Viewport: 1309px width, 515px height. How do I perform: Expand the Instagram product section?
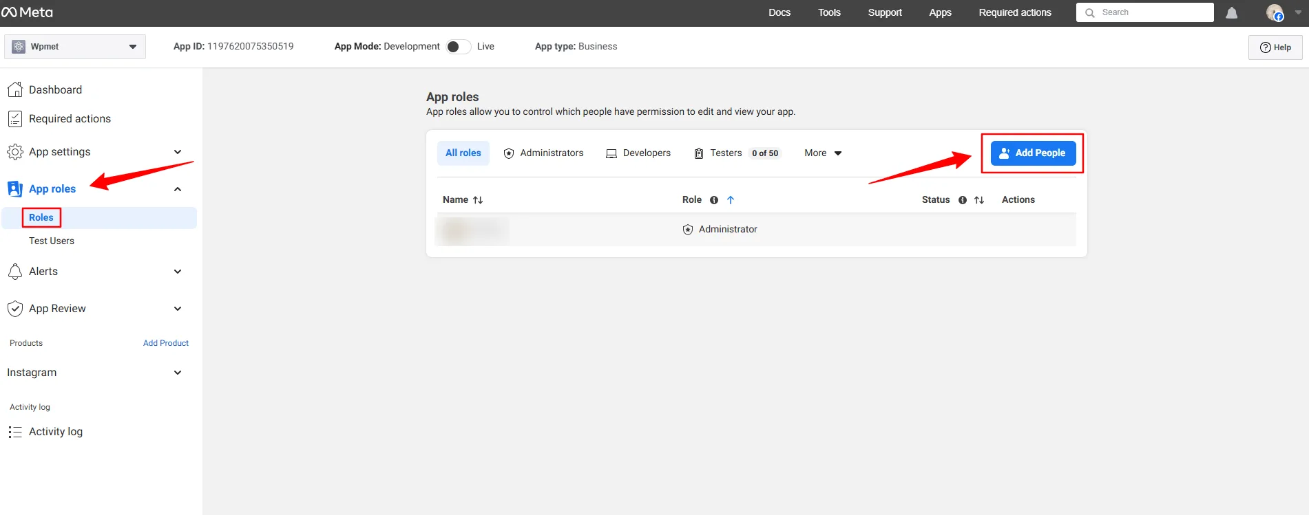178,373
